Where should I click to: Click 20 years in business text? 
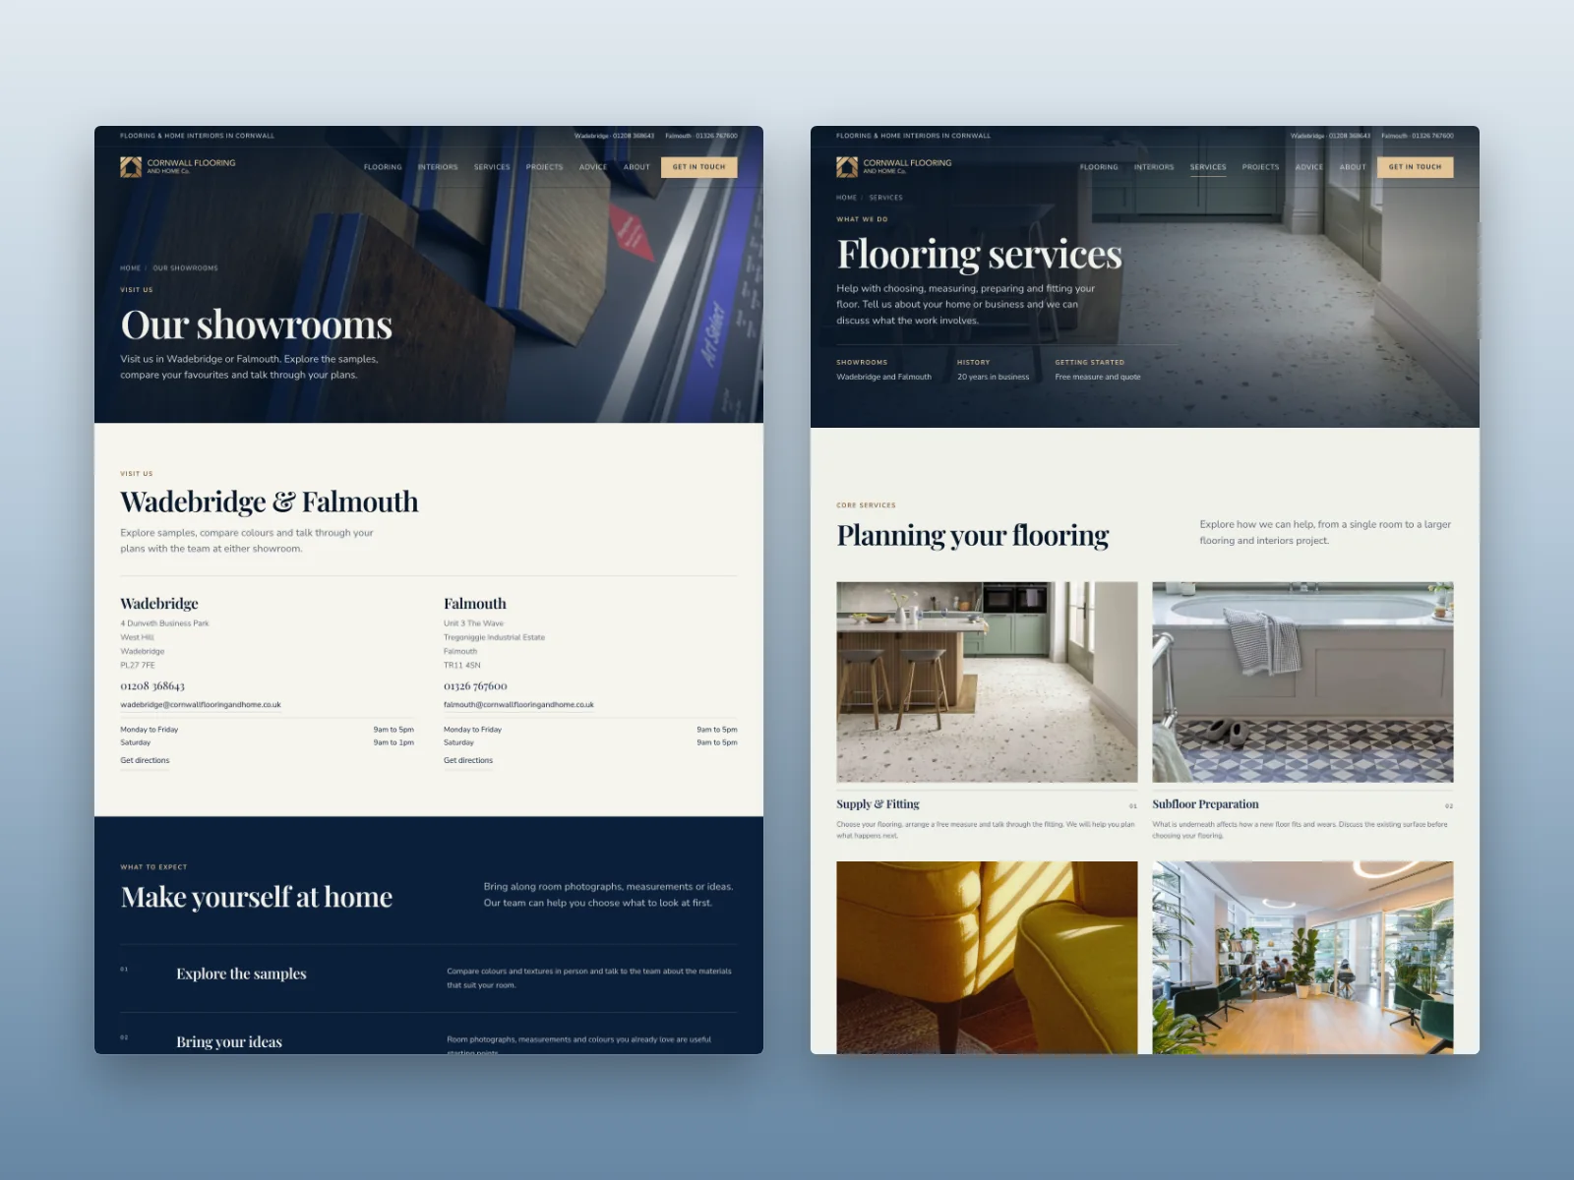[993, 377]
